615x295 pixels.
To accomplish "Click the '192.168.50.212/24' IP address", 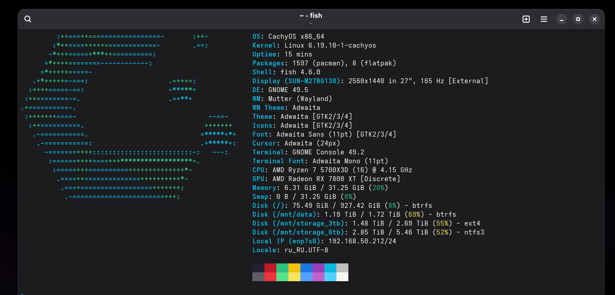I will pyautogui.click(x=362, y=241).
